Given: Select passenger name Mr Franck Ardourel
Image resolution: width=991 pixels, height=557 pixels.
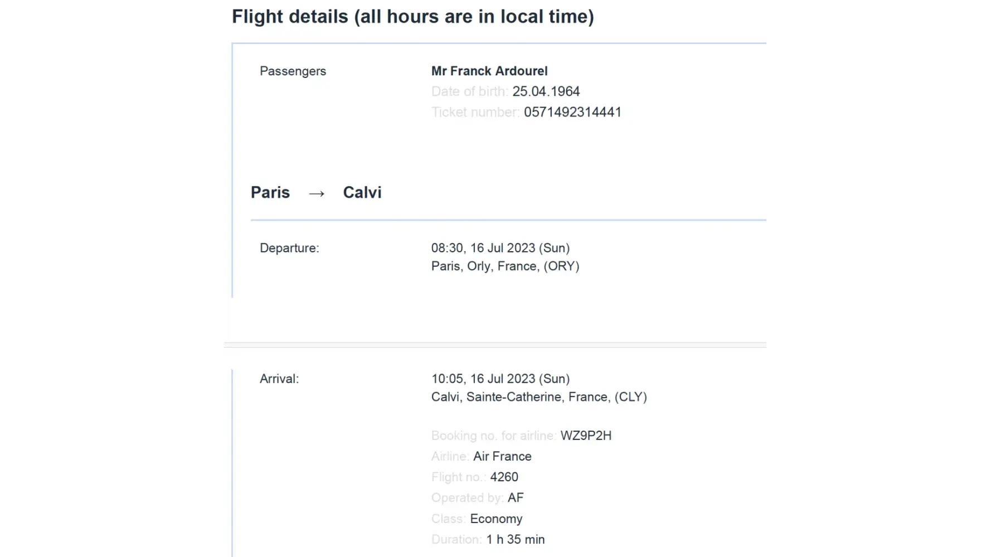Looking at the screenshot, I should pyautogui.click(x=489, y=71).
